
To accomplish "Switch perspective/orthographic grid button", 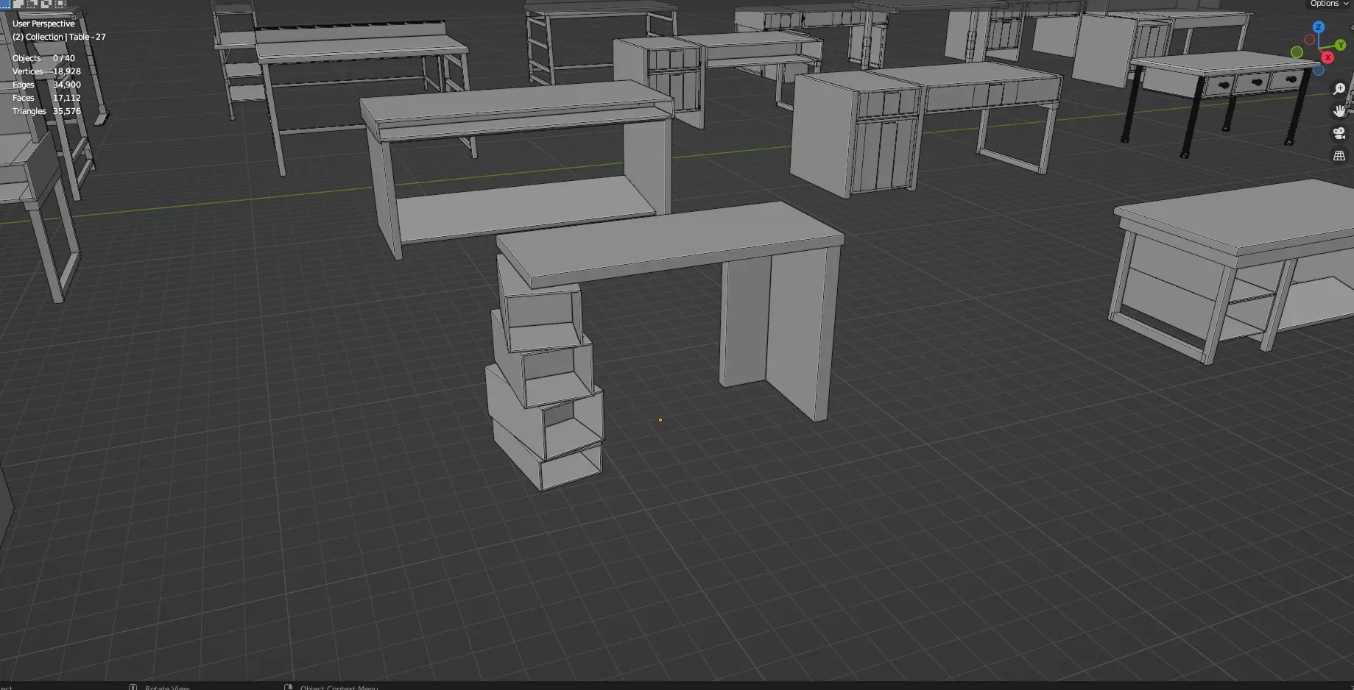I will click(1339, 155).
